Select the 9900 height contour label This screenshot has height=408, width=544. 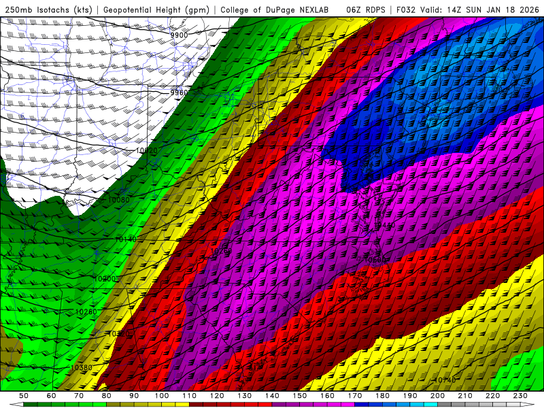pyautogui.click(x=179, y=35)
